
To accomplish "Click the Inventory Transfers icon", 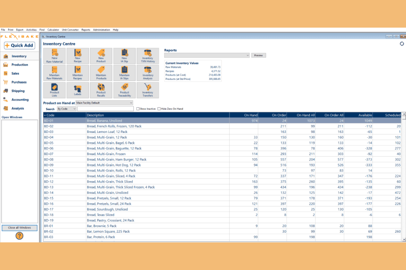I will 148,90.
